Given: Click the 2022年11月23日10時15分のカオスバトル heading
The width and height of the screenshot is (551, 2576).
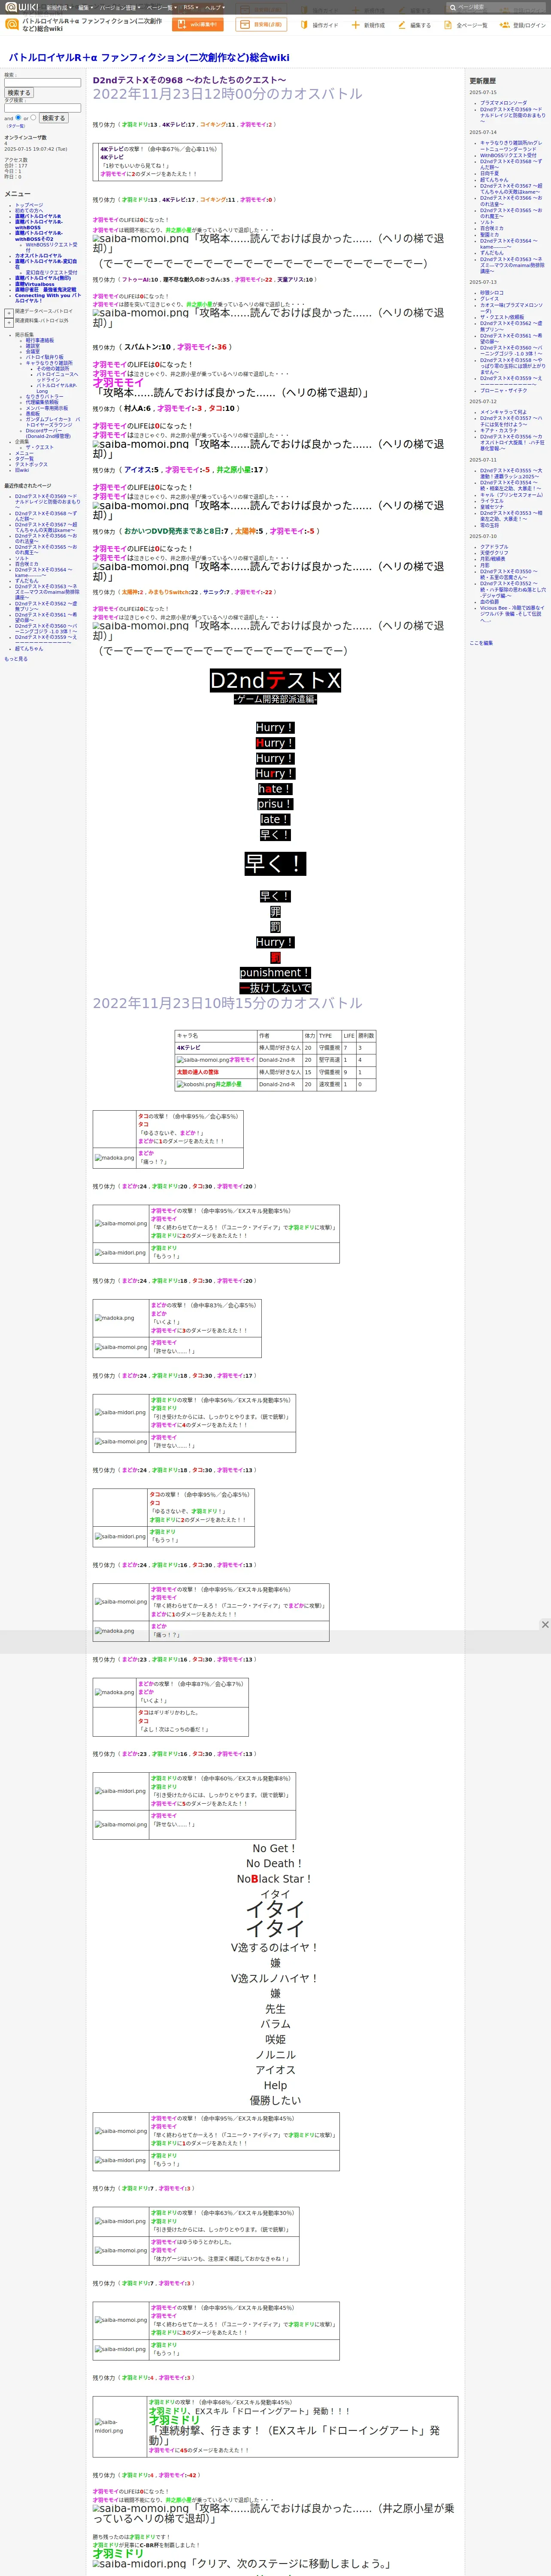Looking at the screenshot, I should tap(228, 1003).
